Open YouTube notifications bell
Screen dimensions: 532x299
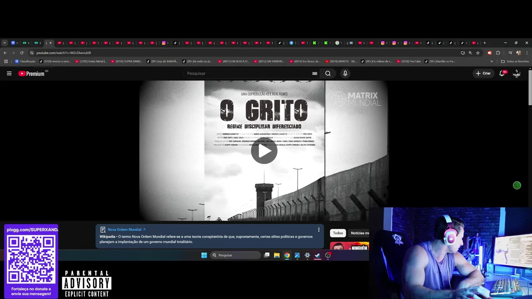point(502,74)
